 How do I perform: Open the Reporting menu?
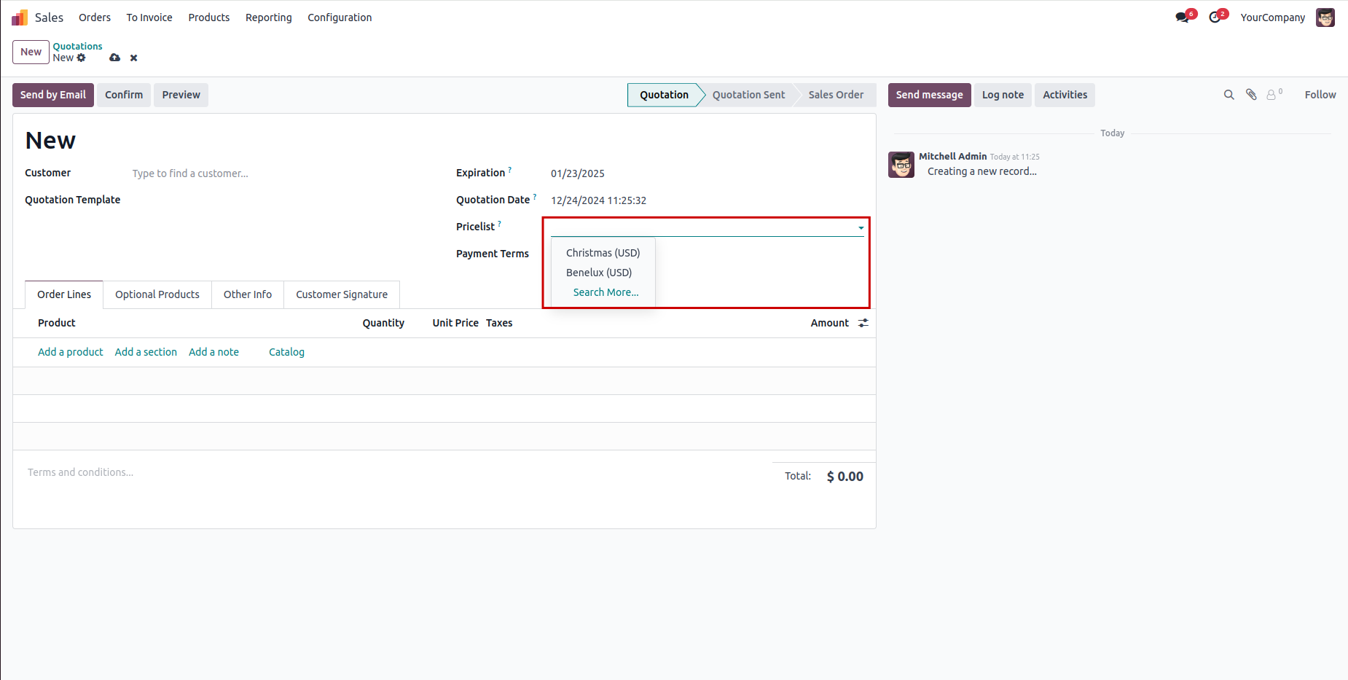point(268,17)
